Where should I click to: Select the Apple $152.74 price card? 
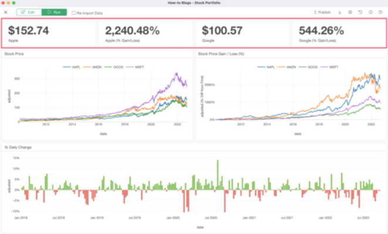[x=49, y=33]
